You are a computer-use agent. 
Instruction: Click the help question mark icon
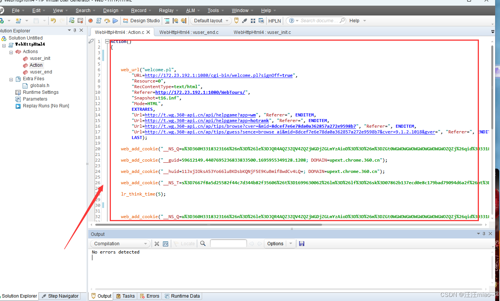(291, 21)
